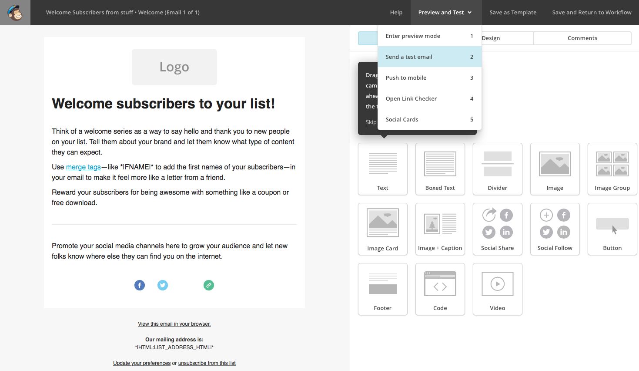Click the Reward your subscribers paragraph
The height and width of the screenshot is (371, 639).
171,198
